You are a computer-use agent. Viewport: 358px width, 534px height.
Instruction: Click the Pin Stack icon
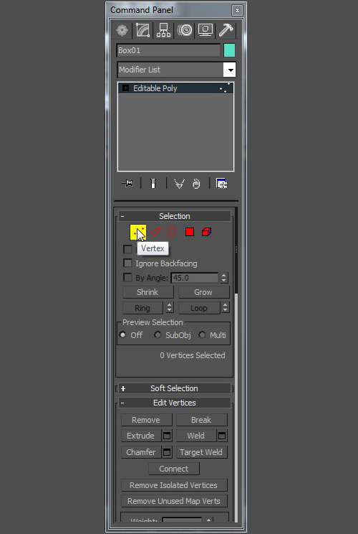click(x=127, y=184)
